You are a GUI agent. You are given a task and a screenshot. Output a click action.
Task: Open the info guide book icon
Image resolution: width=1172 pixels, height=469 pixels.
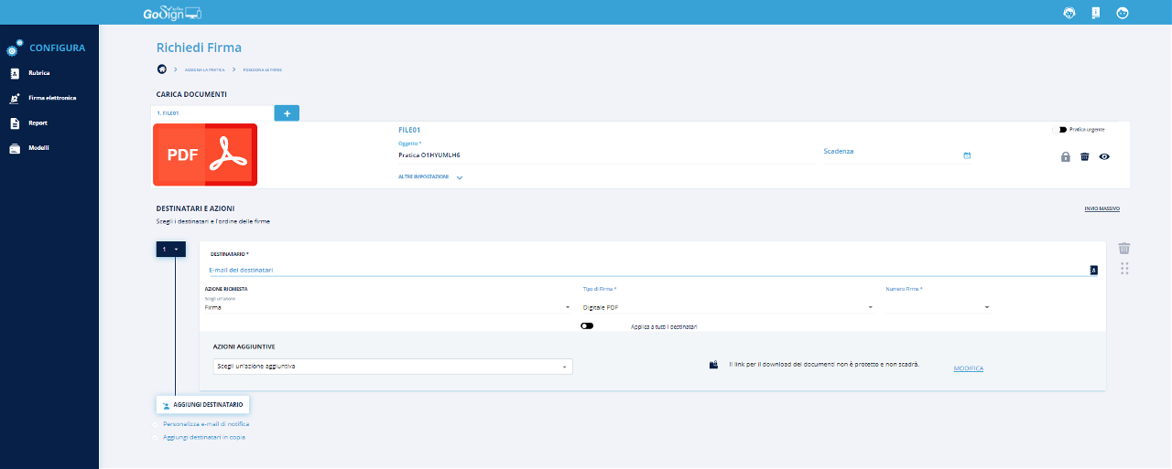pyautogui.click(x=1095, y=13)
